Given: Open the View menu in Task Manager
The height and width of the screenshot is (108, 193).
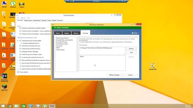Looking at the screenshot, I should tap(28, 18).
